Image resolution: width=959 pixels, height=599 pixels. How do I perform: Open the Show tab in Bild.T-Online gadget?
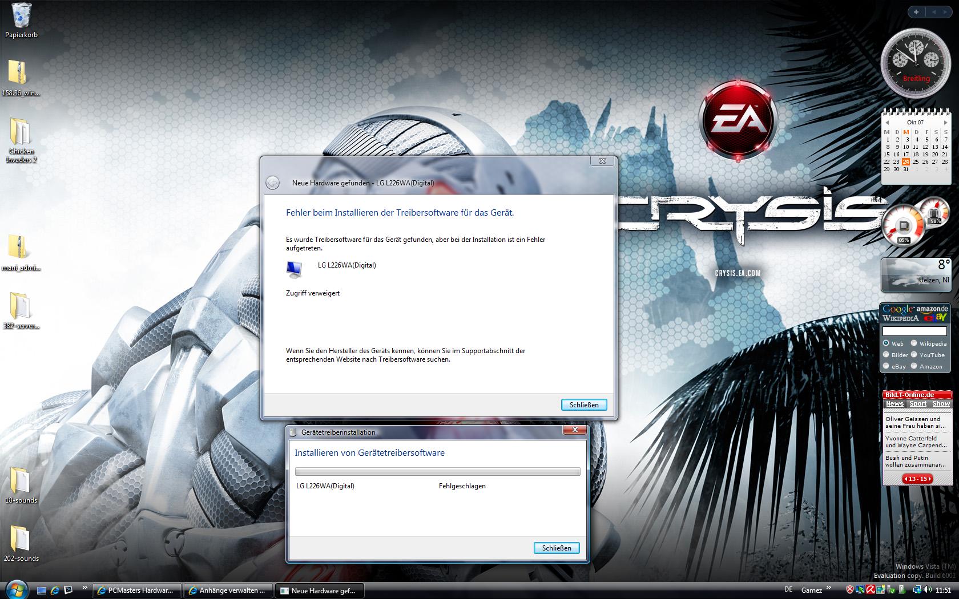(941, 403)
